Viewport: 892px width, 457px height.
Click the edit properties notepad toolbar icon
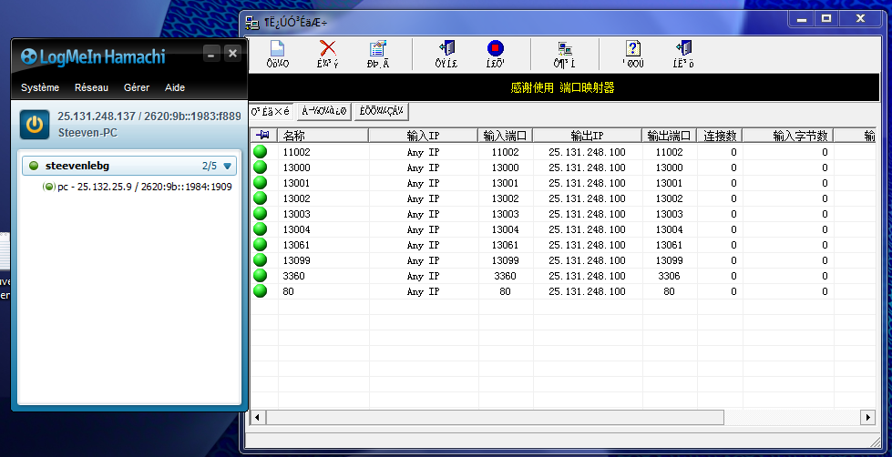click(377, 47)
